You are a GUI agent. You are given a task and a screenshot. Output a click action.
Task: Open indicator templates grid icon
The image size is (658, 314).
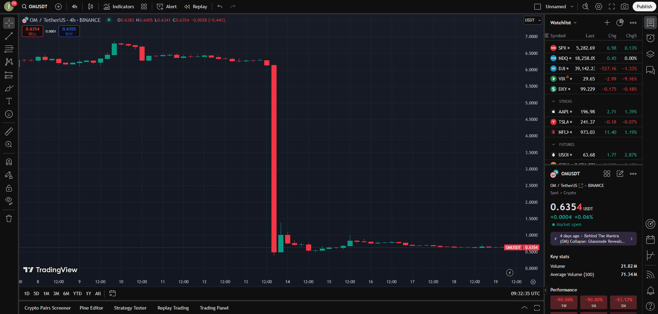coord(144,7)
